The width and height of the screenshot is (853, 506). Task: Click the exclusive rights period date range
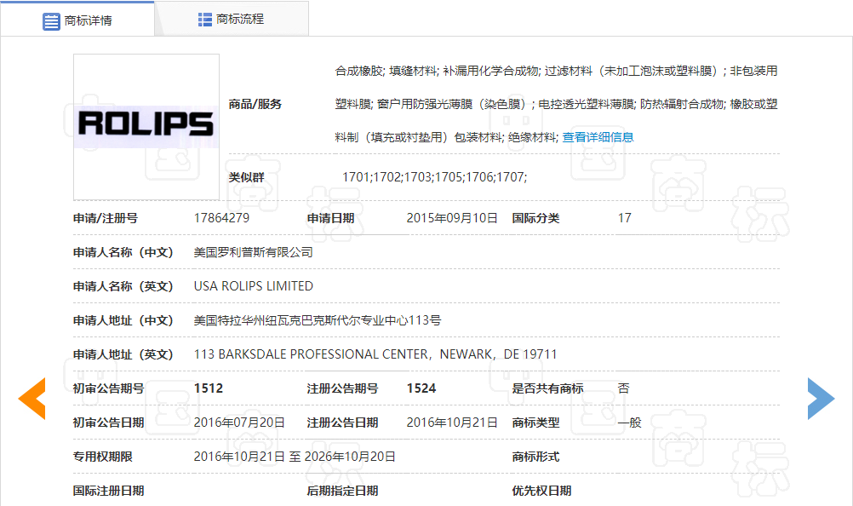(295, 457)
